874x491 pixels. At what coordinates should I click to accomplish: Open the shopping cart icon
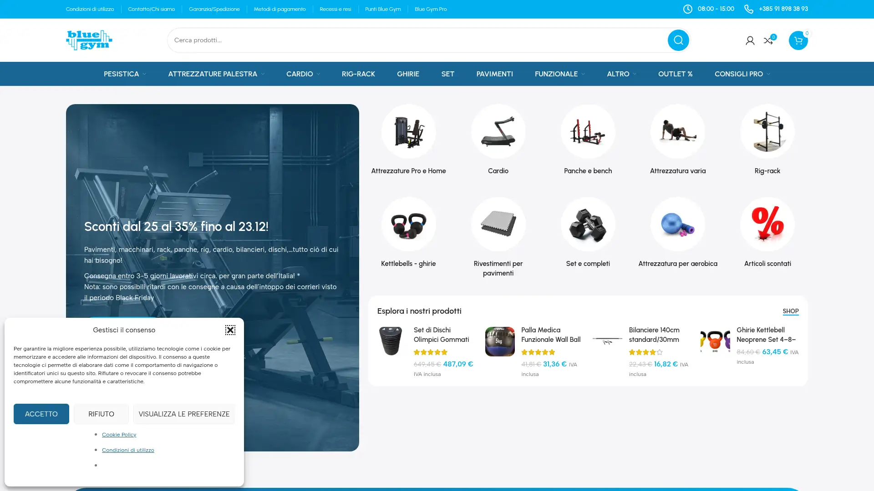(798, 40)
